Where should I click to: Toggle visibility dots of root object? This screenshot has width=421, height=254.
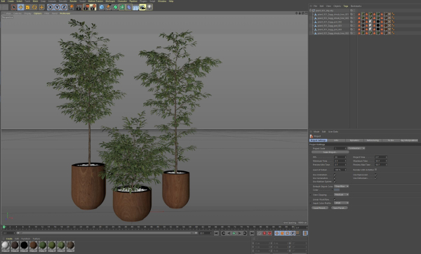pos(354,11)
